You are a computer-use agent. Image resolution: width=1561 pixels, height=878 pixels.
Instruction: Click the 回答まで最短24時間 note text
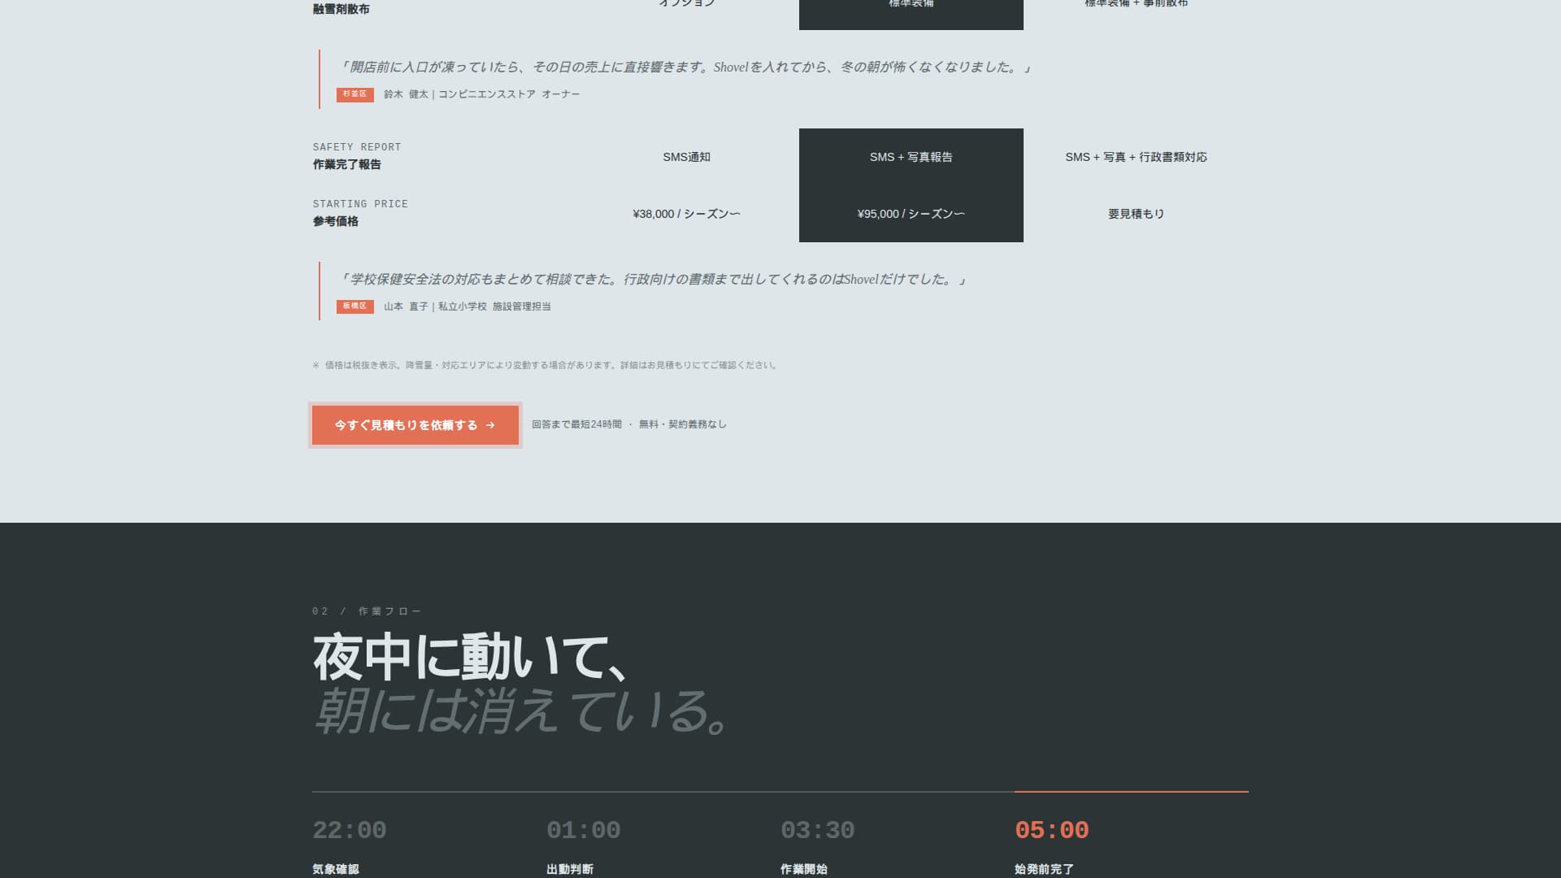coord(629,424)
